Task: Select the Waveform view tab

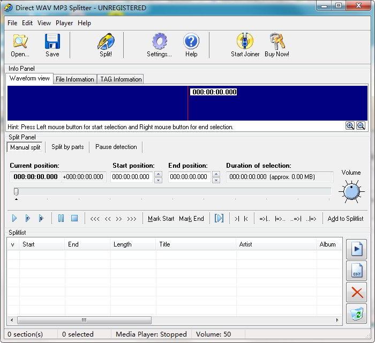Action: coord(29,78)
